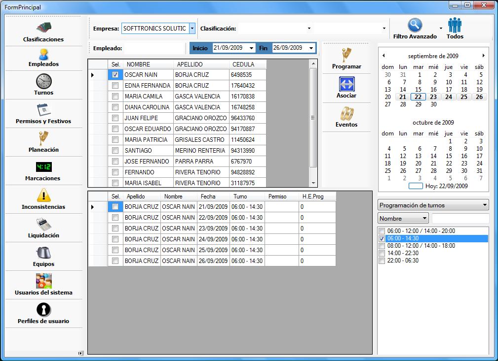Check the 14:00 - 22:30 shift checkbox

coord(382,253)
